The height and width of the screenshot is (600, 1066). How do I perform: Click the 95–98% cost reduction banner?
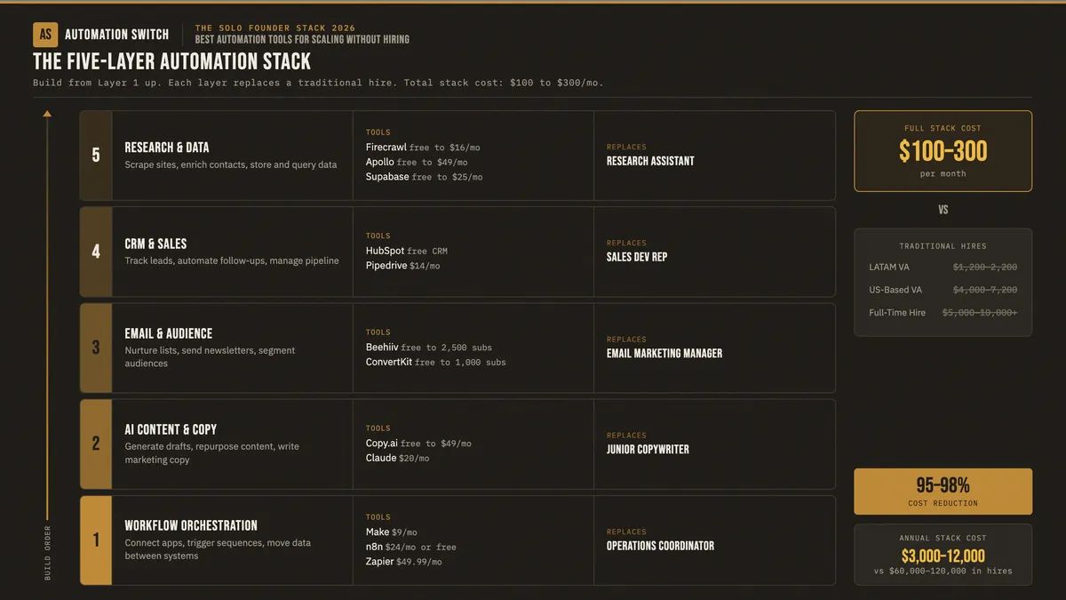pos(943,492)
